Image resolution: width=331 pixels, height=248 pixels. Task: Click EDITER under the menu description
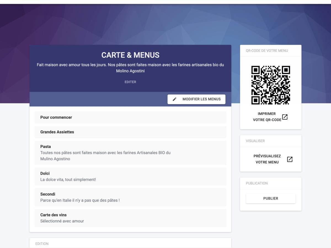[x=130, y=82]
